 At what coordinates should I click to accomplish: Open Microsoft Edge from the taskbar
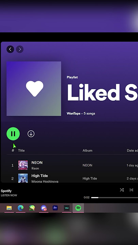point(21,208)
